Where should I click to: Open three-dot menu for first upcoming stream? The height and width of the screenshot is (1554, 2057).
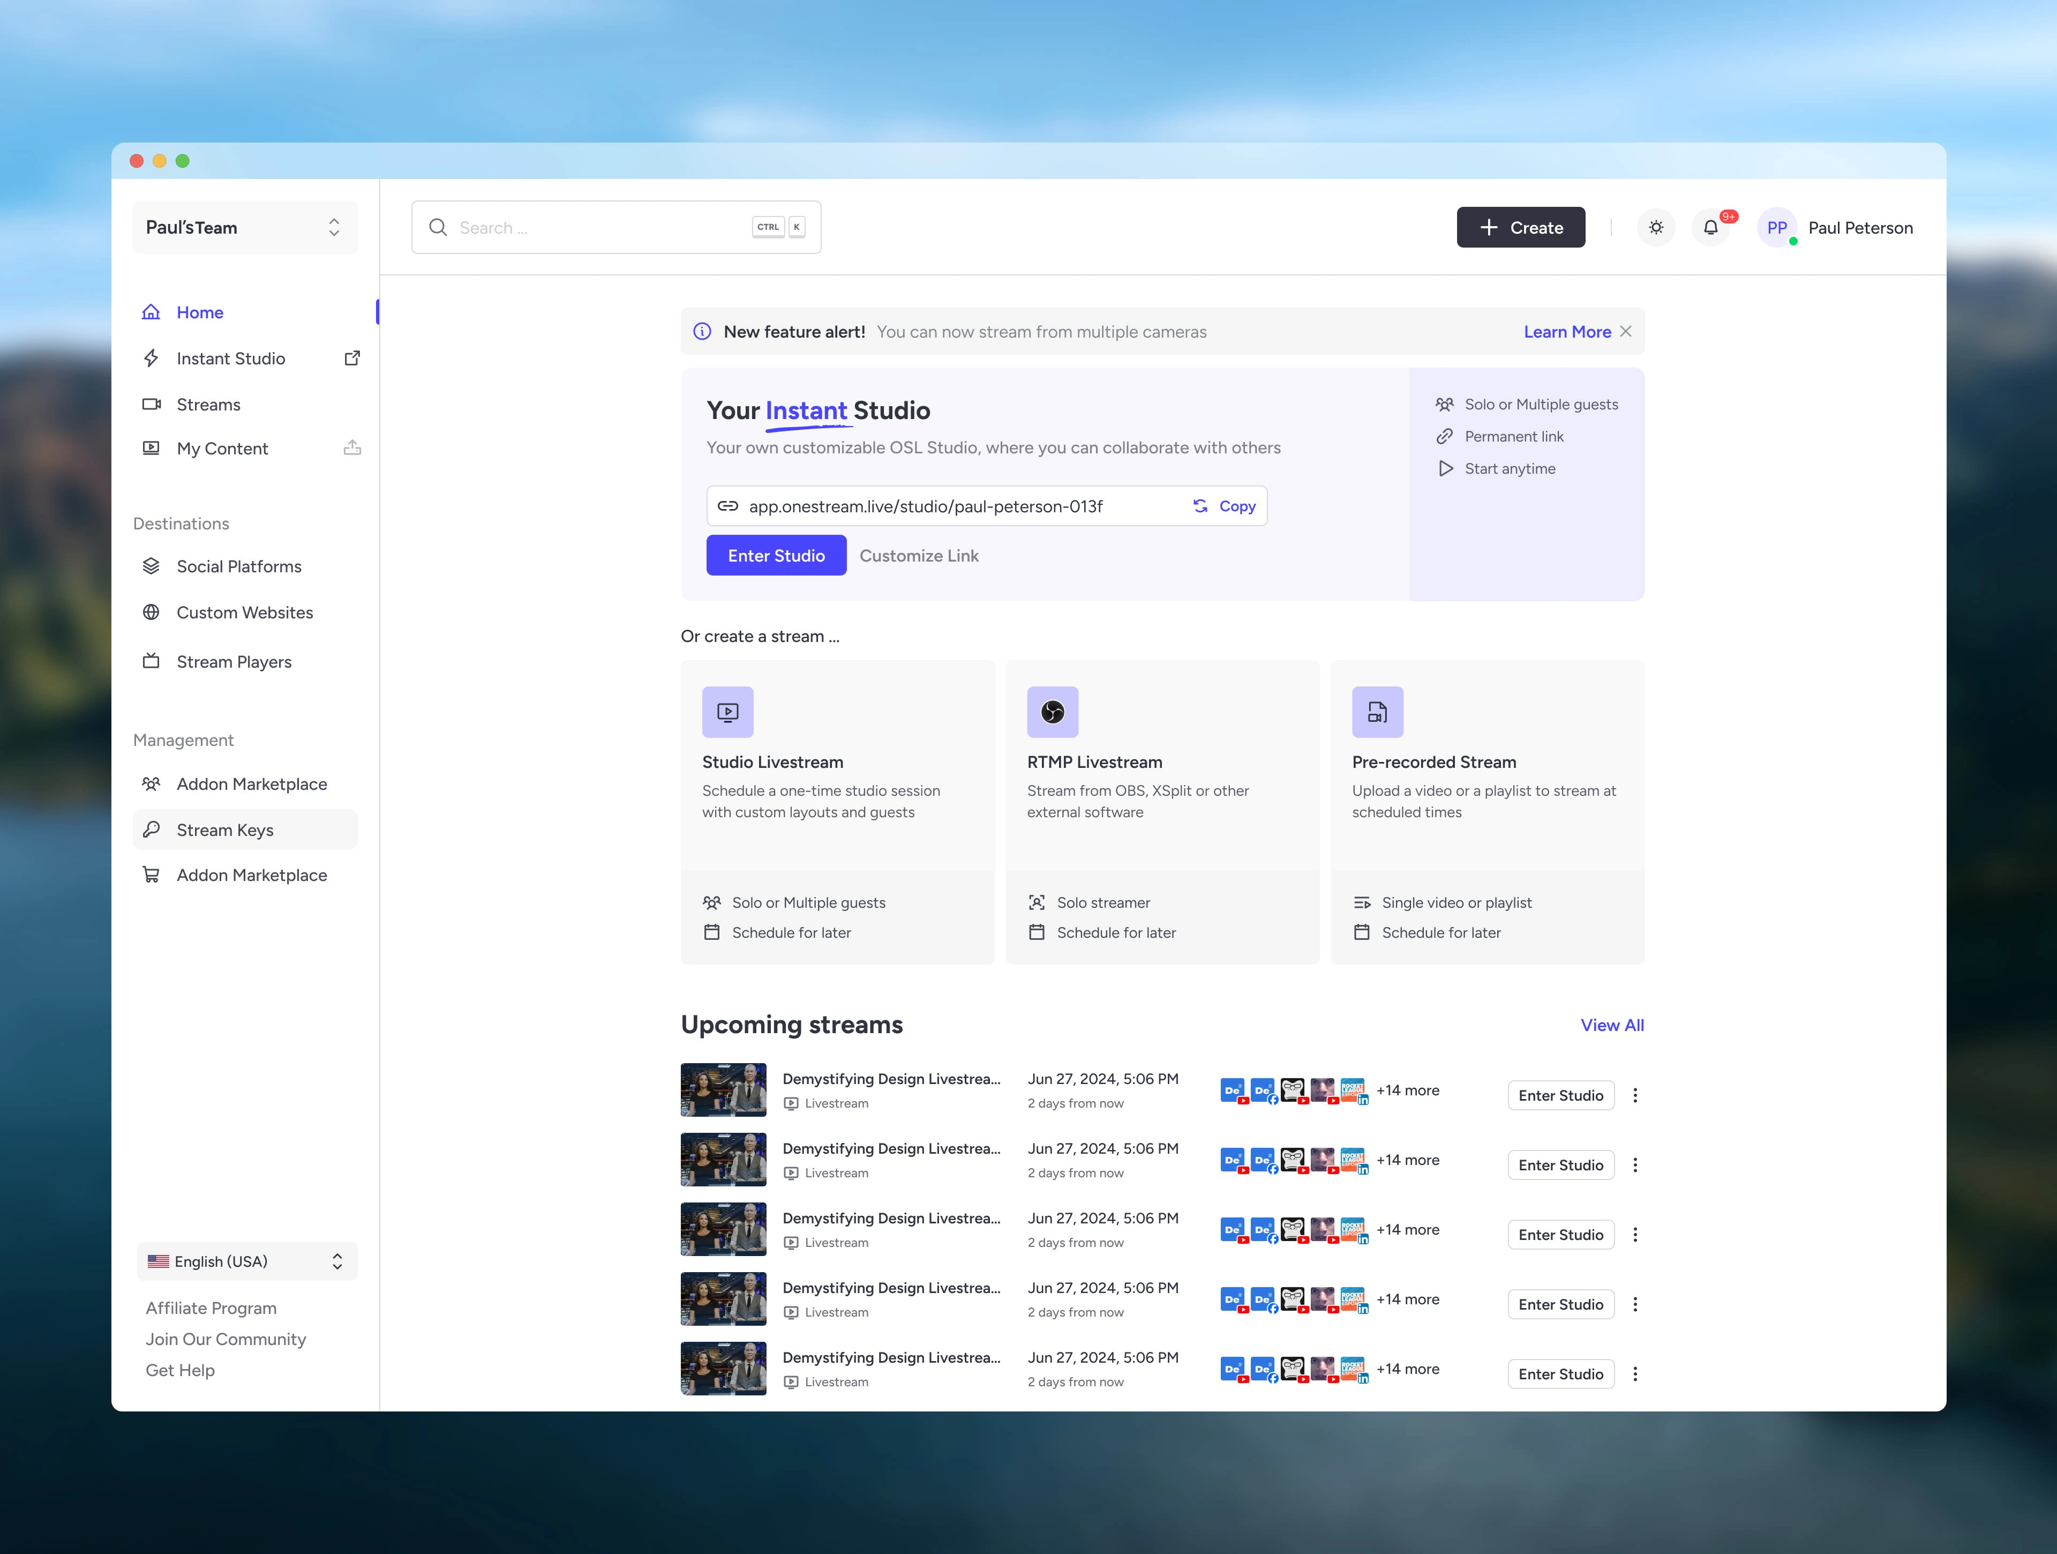[1635, 1095]
